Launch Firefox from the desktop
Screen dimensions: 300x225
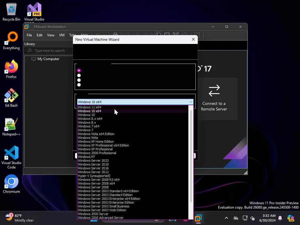pyautogui.click(x=11, y=69)
